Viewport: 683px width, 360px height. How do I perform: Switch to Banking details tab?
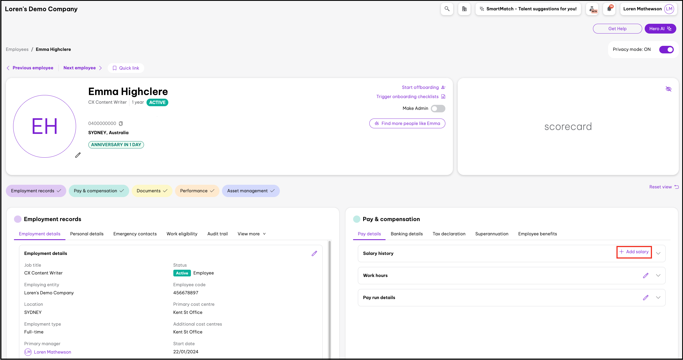[407, 234]
